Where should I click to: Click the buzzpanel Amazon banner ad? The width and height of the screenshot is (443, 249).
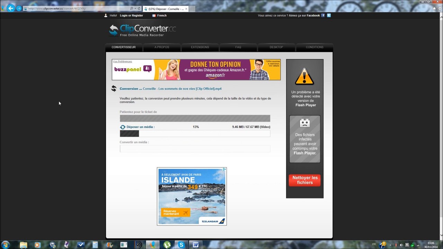[x=196, y=70]
